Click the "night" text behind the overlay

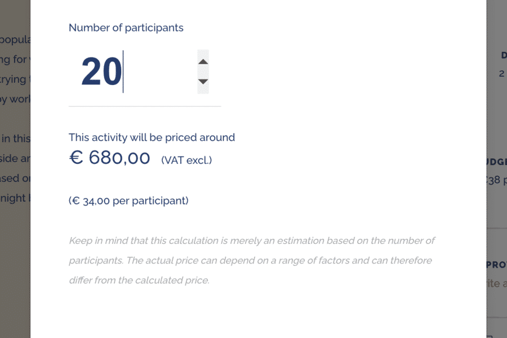click(x=15, y=198)
